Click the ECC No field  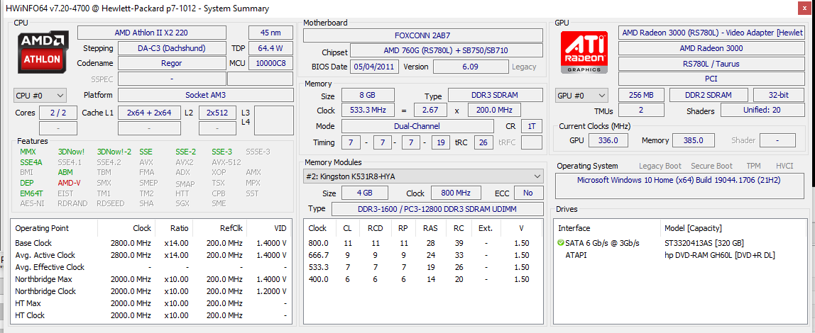[529, 193]
